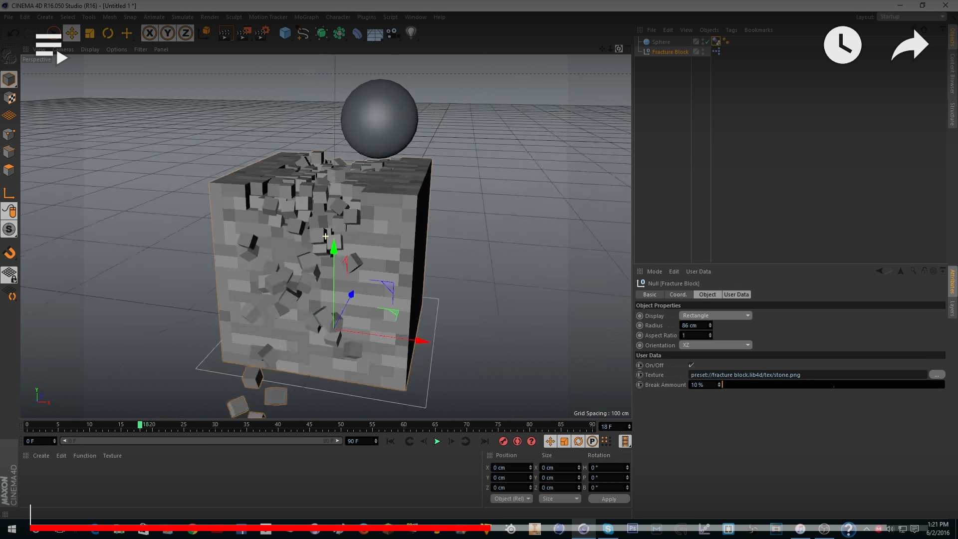Toggle Rotation keyframe recording
The height and width of the screenshot is (539, 958).
(578, 441)
